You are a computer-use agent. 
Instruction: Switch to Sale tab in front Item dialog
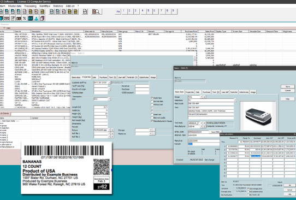click(198, 92)
